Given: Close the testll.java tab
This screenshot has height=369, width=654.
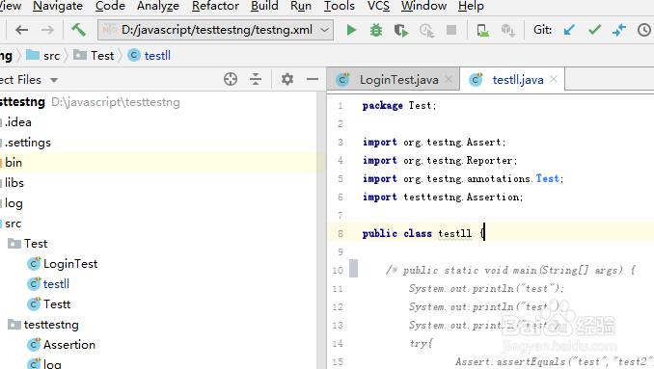Looking at the screenshot, I should tap(554, 79).
